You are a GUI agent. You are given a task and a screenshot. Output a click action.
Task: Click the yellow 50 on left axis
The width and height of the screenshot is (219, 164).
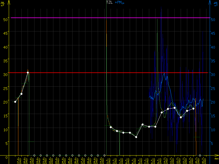coord(5,19)
